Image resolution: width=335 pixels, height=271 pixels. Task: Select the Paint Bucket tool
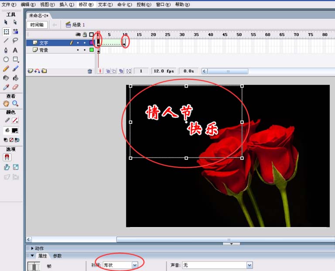click(15, 78)
